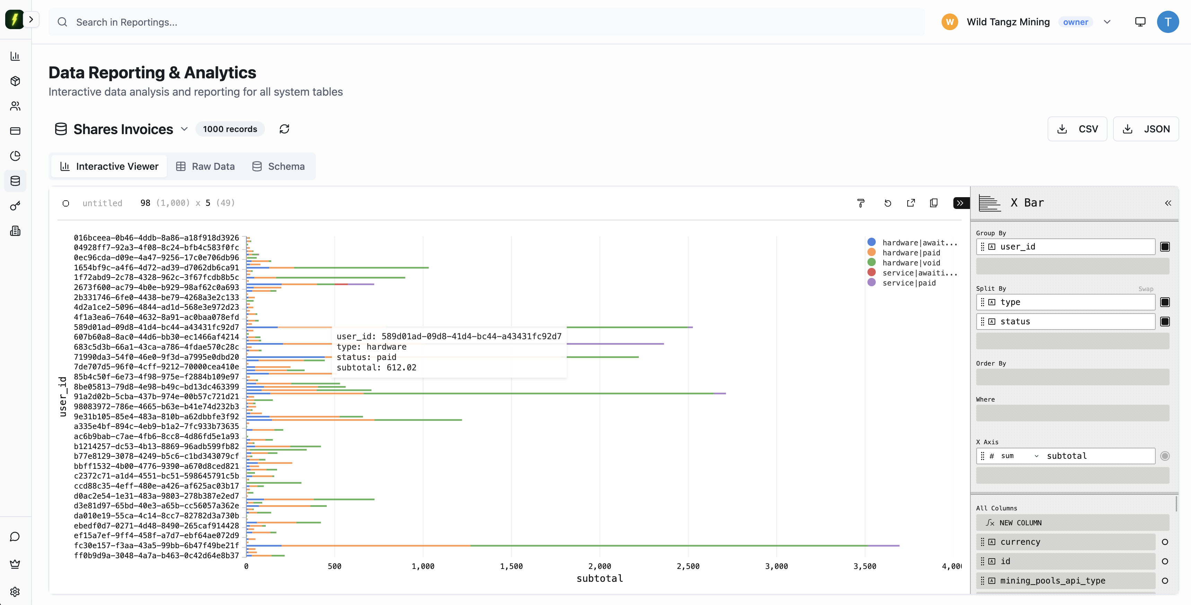Switch to the Schema tab
The width and height of the screenshot is (1191, 605).
pyautogui.click(x=278, y=167)
